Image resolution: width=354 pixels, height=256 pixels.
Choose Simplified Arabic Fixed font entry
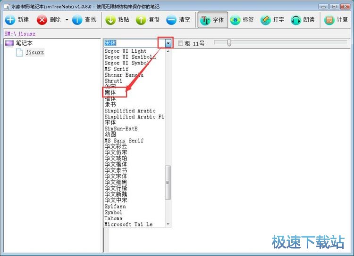[135, 117]
